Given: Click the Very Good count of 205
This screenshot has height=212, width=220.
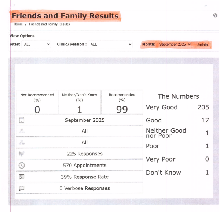Looking at the screenshot, I should 203,107.
